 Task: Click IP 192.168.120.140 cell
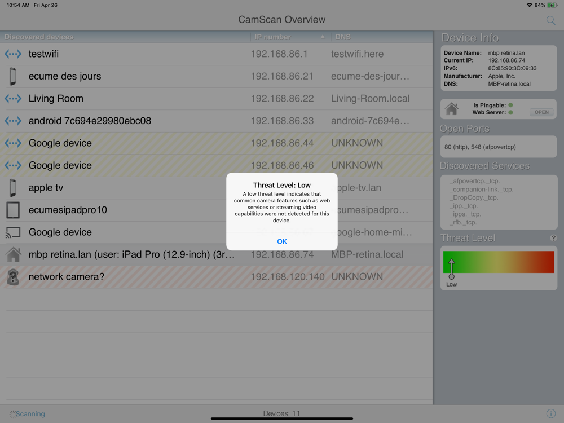288,277
